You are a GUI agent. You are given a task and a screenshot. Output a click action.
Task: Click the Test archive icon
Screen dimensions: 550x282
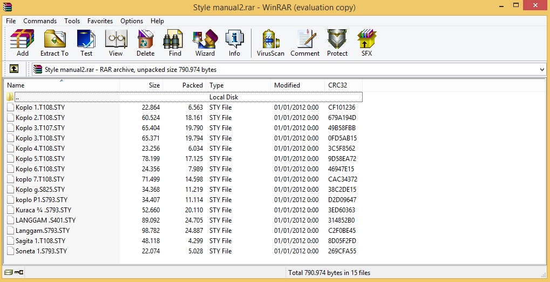[x=86, y=43]
